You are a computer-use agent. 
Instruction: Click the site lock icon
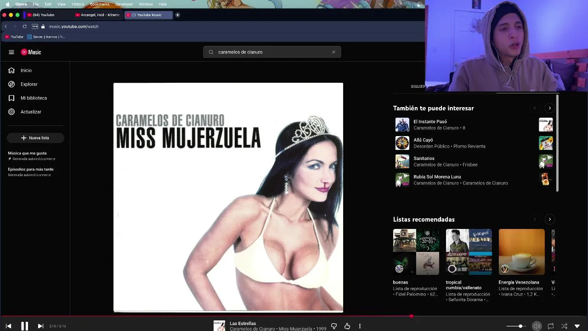pos(43,26)
